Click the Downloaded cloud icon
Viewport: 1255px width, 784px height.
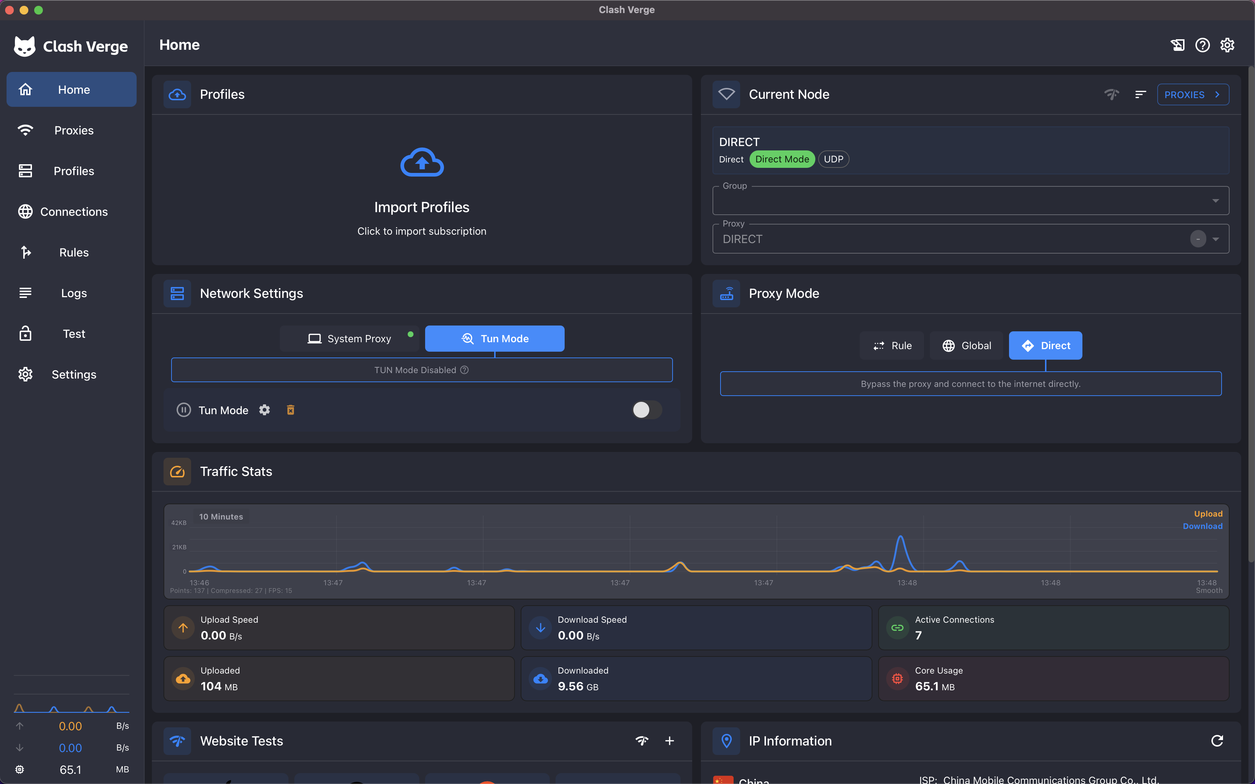(x=540, y=679)
